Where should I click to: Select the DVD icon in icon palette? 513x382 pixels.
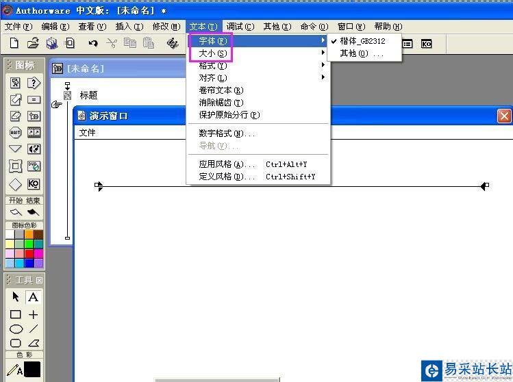[34, 166]
